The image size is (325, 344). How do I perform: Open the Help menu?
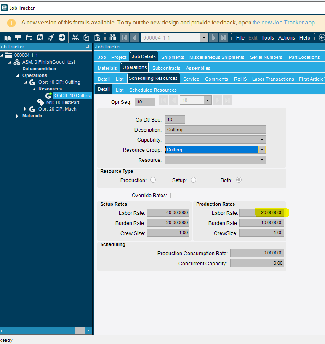click(304, 38)
